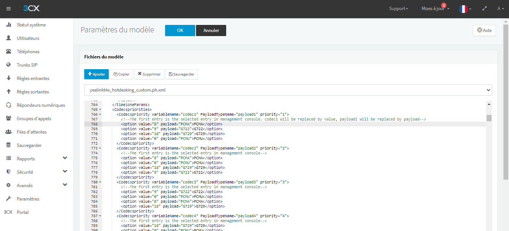Collapse code fold at line 787
Screen dimensions: 509x231
pos(100,216)
